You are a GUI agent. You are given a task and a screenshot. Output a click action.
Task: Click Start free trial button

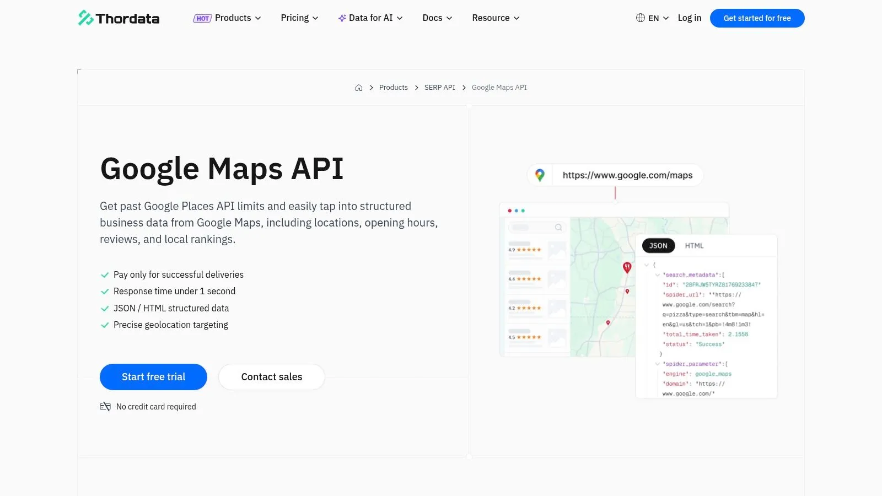click(x=153, y=377)
